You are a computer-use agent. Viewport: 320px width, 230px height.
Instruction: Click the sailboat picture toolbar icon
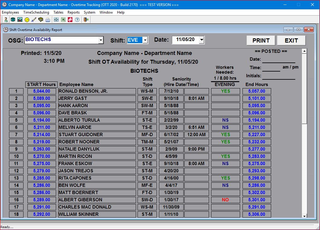(x=20, y=20)
